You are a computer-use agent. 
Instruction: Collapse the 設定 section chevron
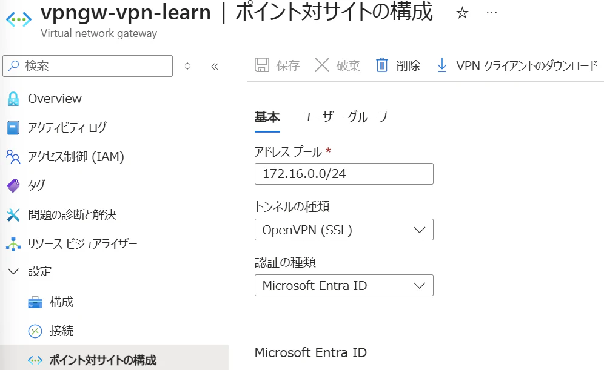13,271
